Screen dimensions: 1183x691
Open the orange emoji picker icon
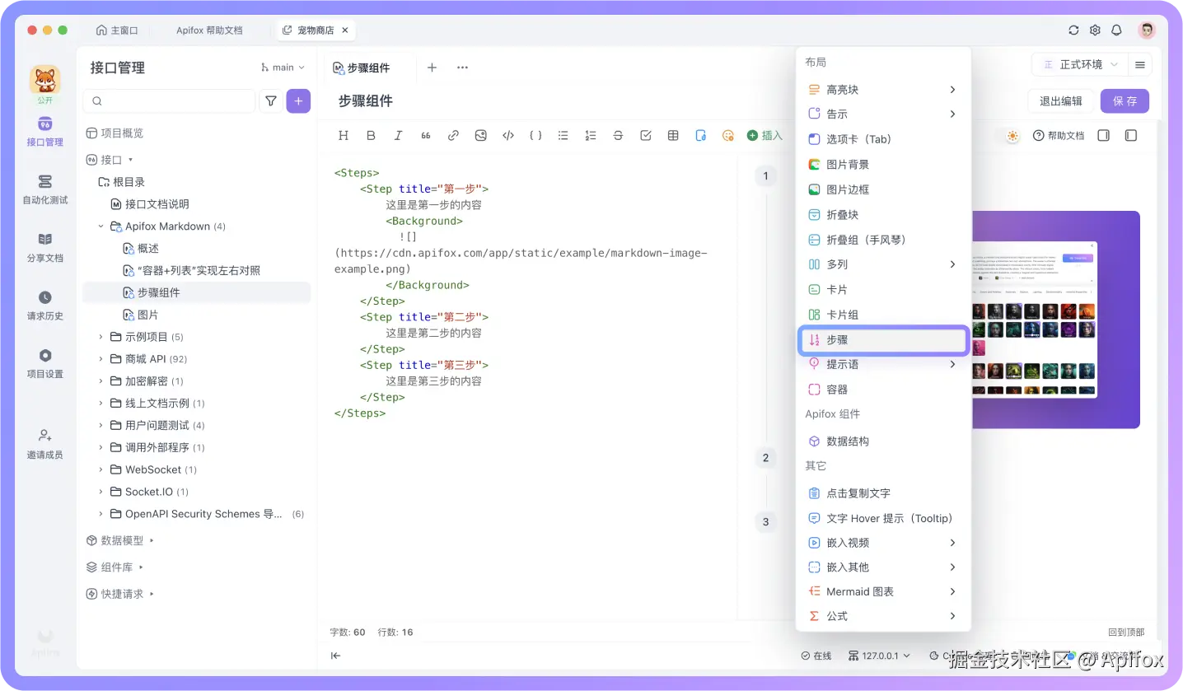(x=727, y=136)
